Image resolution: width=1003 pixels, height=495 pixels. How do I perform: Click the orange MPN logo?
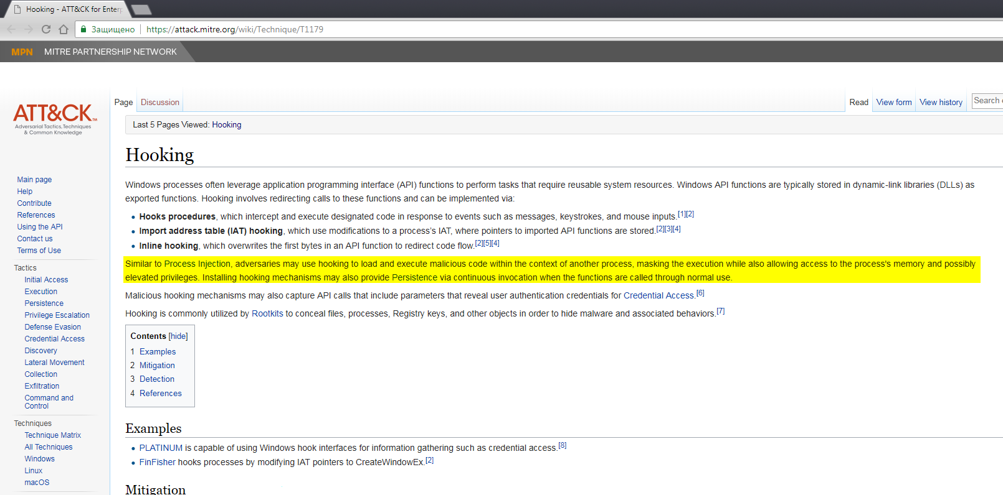(x=22, y=52)
